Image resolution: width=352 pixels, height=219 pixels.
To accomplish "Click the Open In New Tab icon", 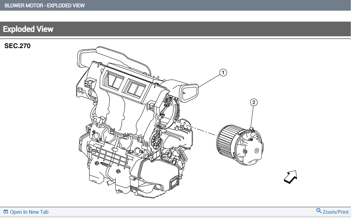I will click(6, 212).
